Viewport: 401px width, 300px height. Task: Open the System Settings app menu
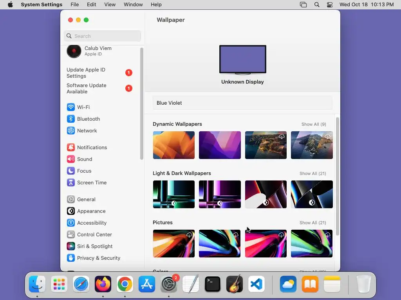42,5
